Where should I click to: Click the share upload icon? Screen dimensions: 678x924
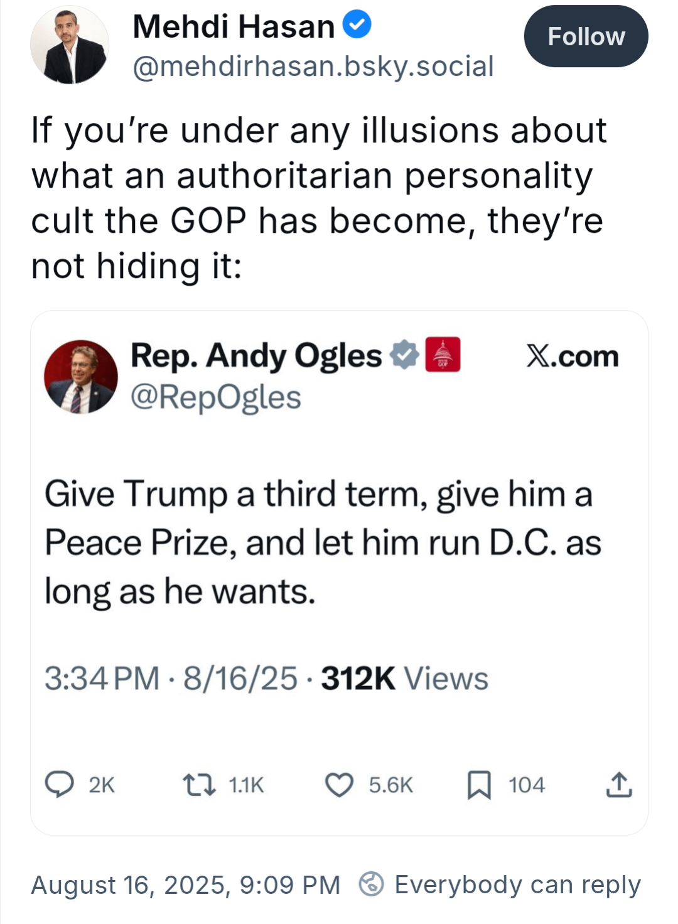tap(619, 785)
